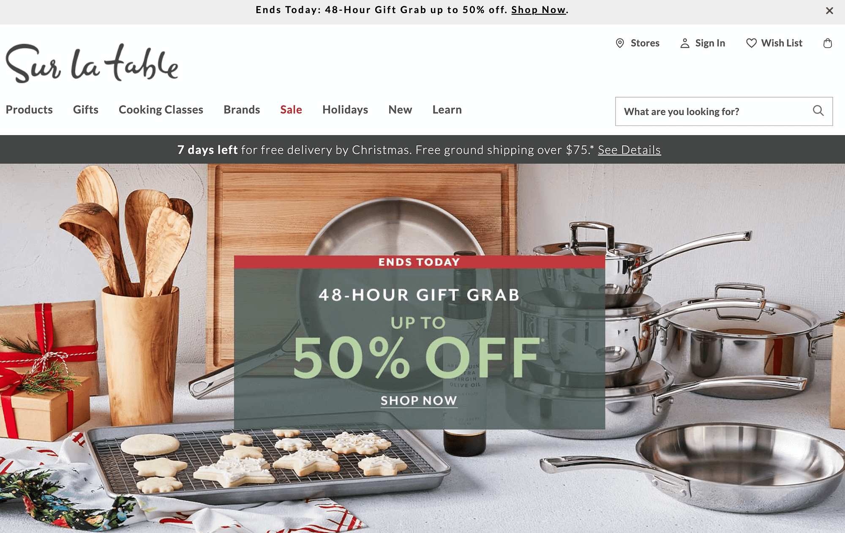Expand the Brands navigation dropdown
This screenshot has width=845, height=533.
point(242,109)
